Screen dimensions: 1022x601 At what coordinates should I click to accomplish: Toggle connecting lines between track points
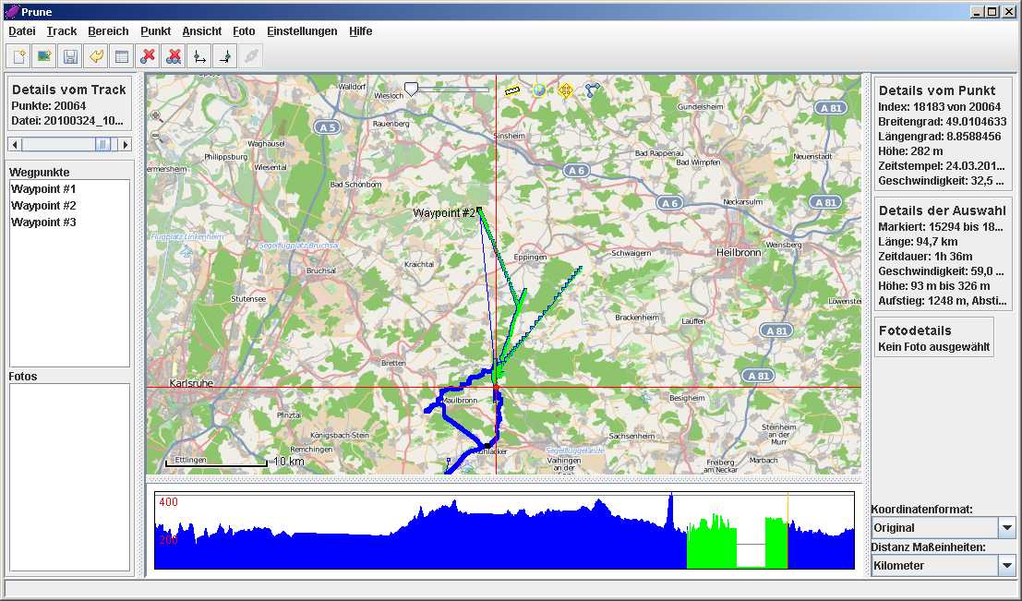[592, 90]
